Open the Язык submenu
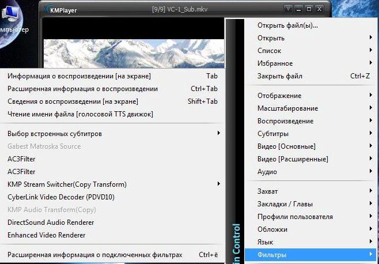 (x=310, y=242)
